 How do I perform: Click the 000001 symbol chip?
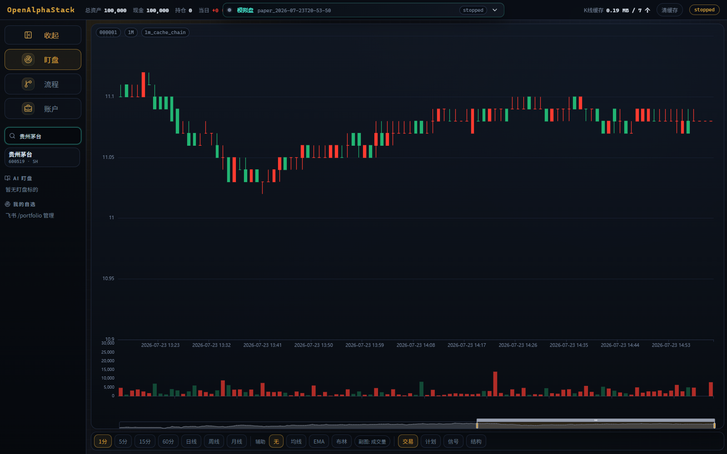(x=108, y=32)
